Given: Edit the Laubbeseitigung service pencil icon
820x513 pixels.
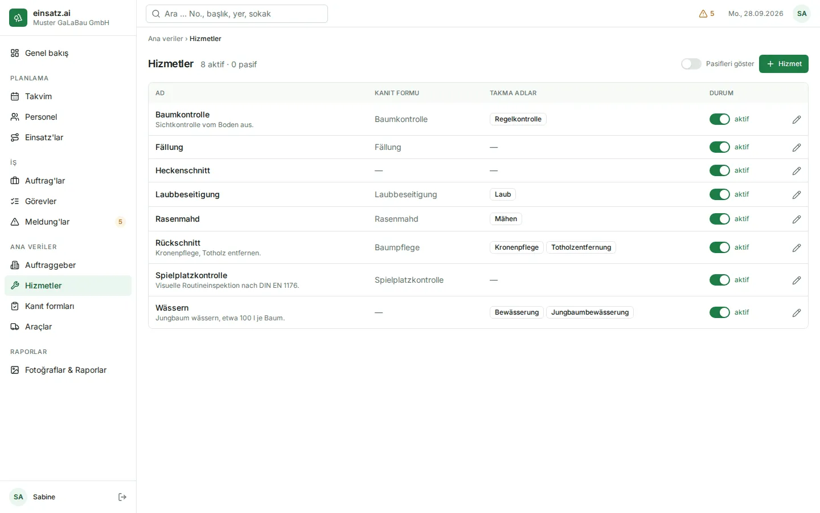Looking at the screenshot, I should click(797, 194).
